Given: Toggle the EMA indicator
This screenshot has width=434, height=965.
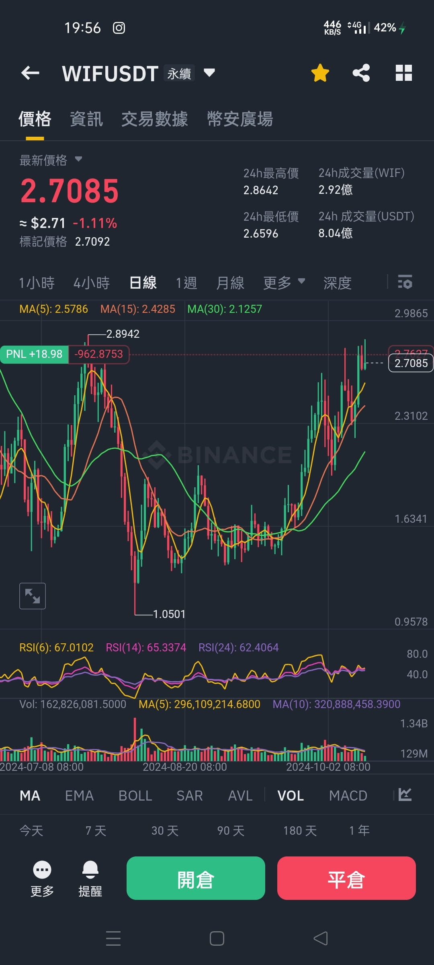Looking at the screenshot, I should pos(79,796).
